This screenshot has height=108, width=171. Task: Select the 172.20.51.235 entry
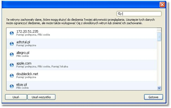(82, 33)
